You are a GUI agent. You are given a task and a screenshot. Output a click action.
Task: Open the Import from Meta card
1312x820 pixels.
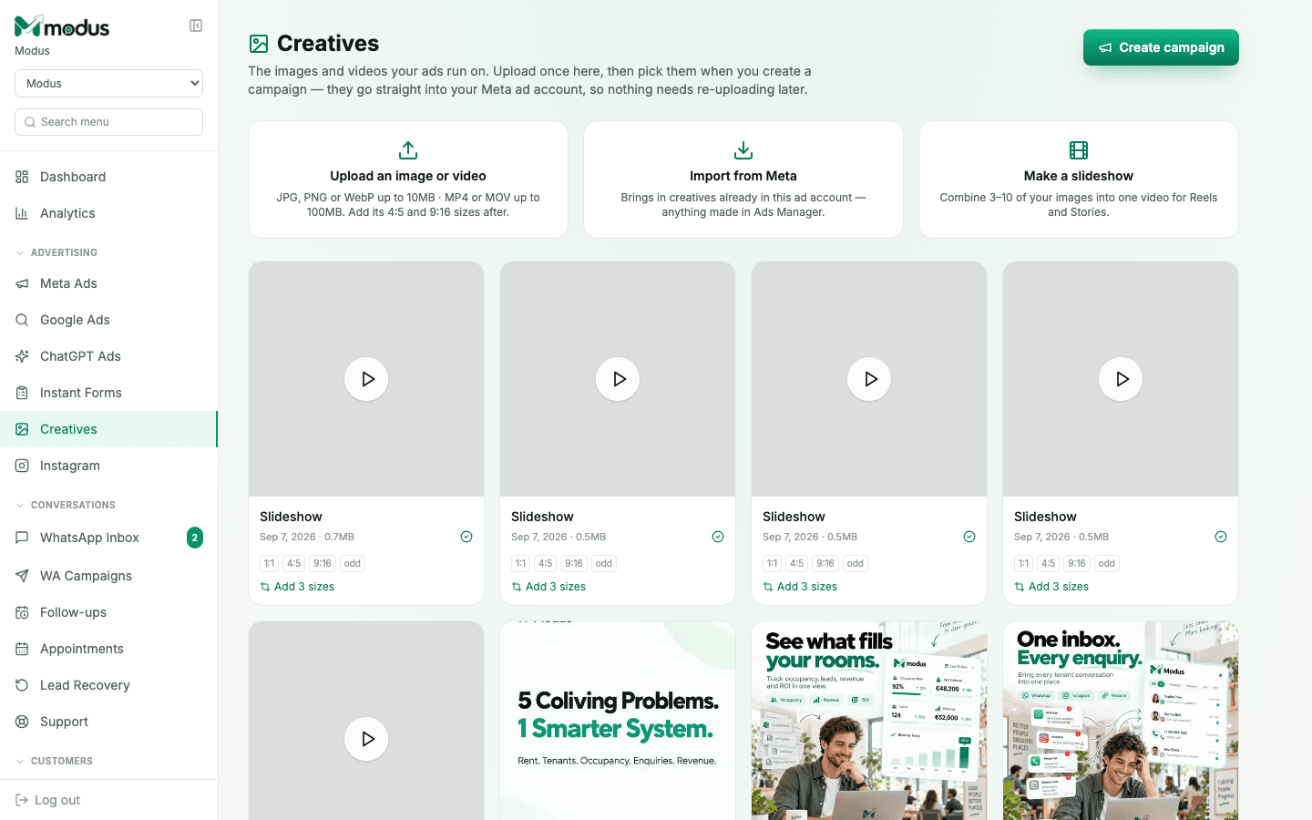tap(743, 179)
